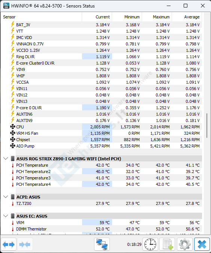211x253 pixels.
Task: Collapse the ACPI: ASUS sensor group
Action: tap(6, 197)
